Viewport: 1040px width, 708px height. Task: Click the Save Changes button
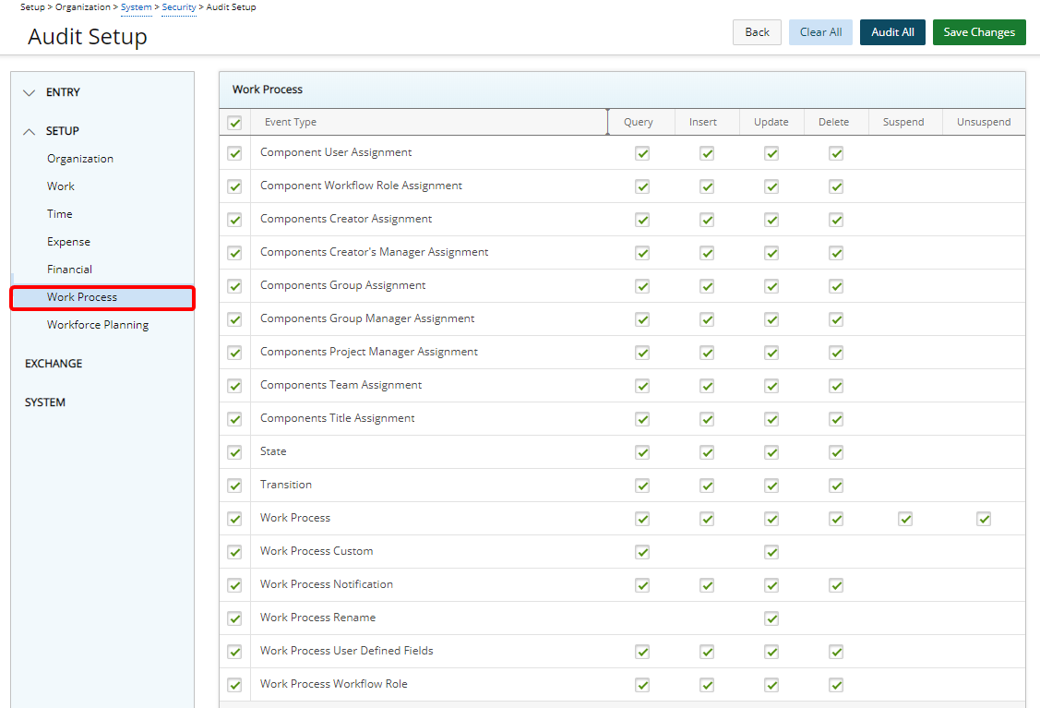tap(979, 32)
